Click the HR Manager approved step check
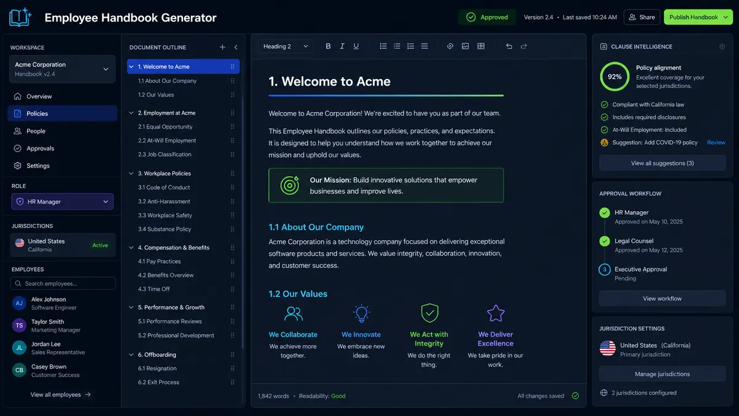Viewport: 739px width, 416px height. (605, 213)
